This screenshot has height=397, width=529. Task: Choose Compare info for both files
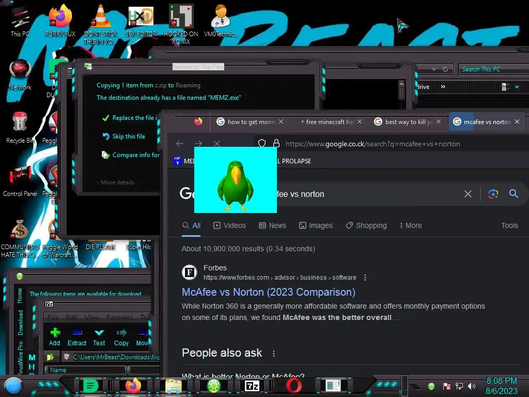coord(131,155)
